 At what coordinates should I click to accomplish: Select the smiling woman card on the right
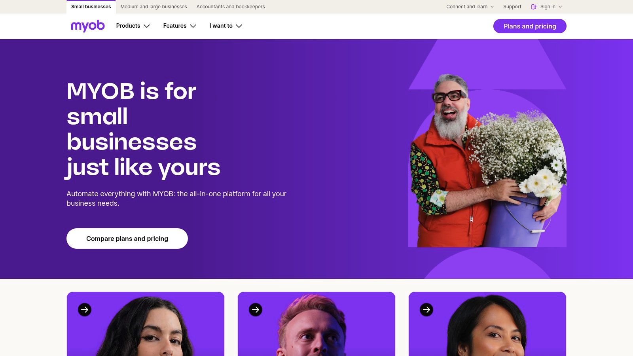(487, 324)
